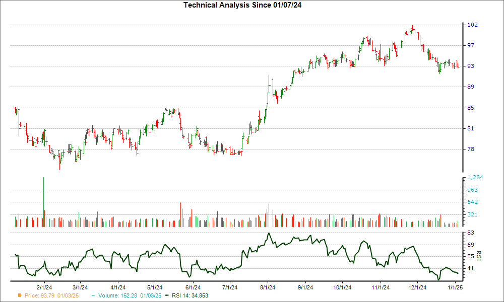Click the legend text 'Volume: 152.28 01/03/25'

click(130, 295)
